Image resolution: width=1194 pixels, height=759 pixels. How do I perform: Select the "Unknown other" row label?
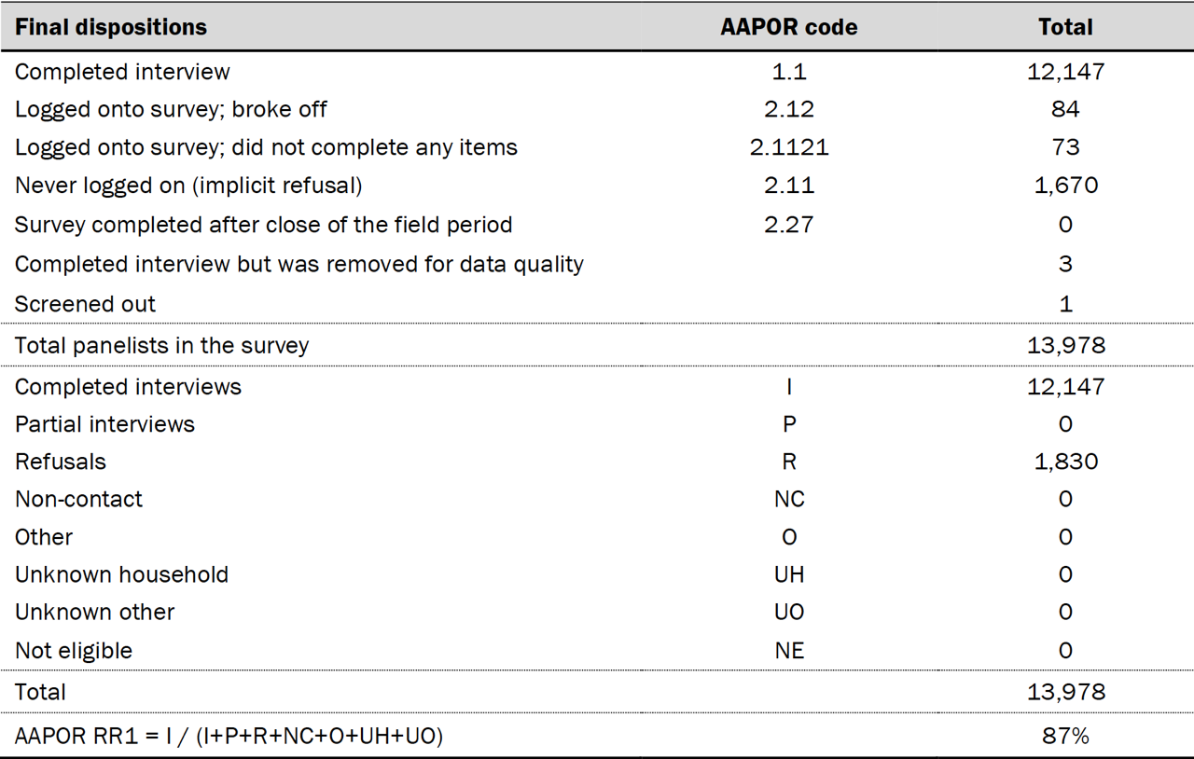[x=94, y=612]
